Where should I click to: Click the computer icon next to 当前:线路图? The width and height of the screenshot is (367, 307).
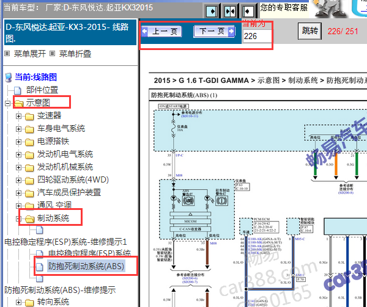point(9,78)
